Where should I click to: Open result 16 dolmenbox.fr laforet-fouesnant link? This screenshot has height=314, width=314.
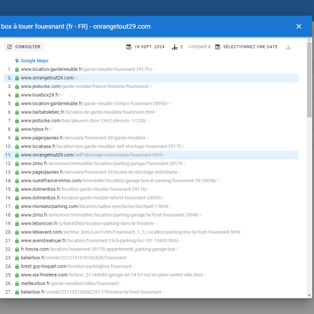pyautogui.click(x=92, y=198)
